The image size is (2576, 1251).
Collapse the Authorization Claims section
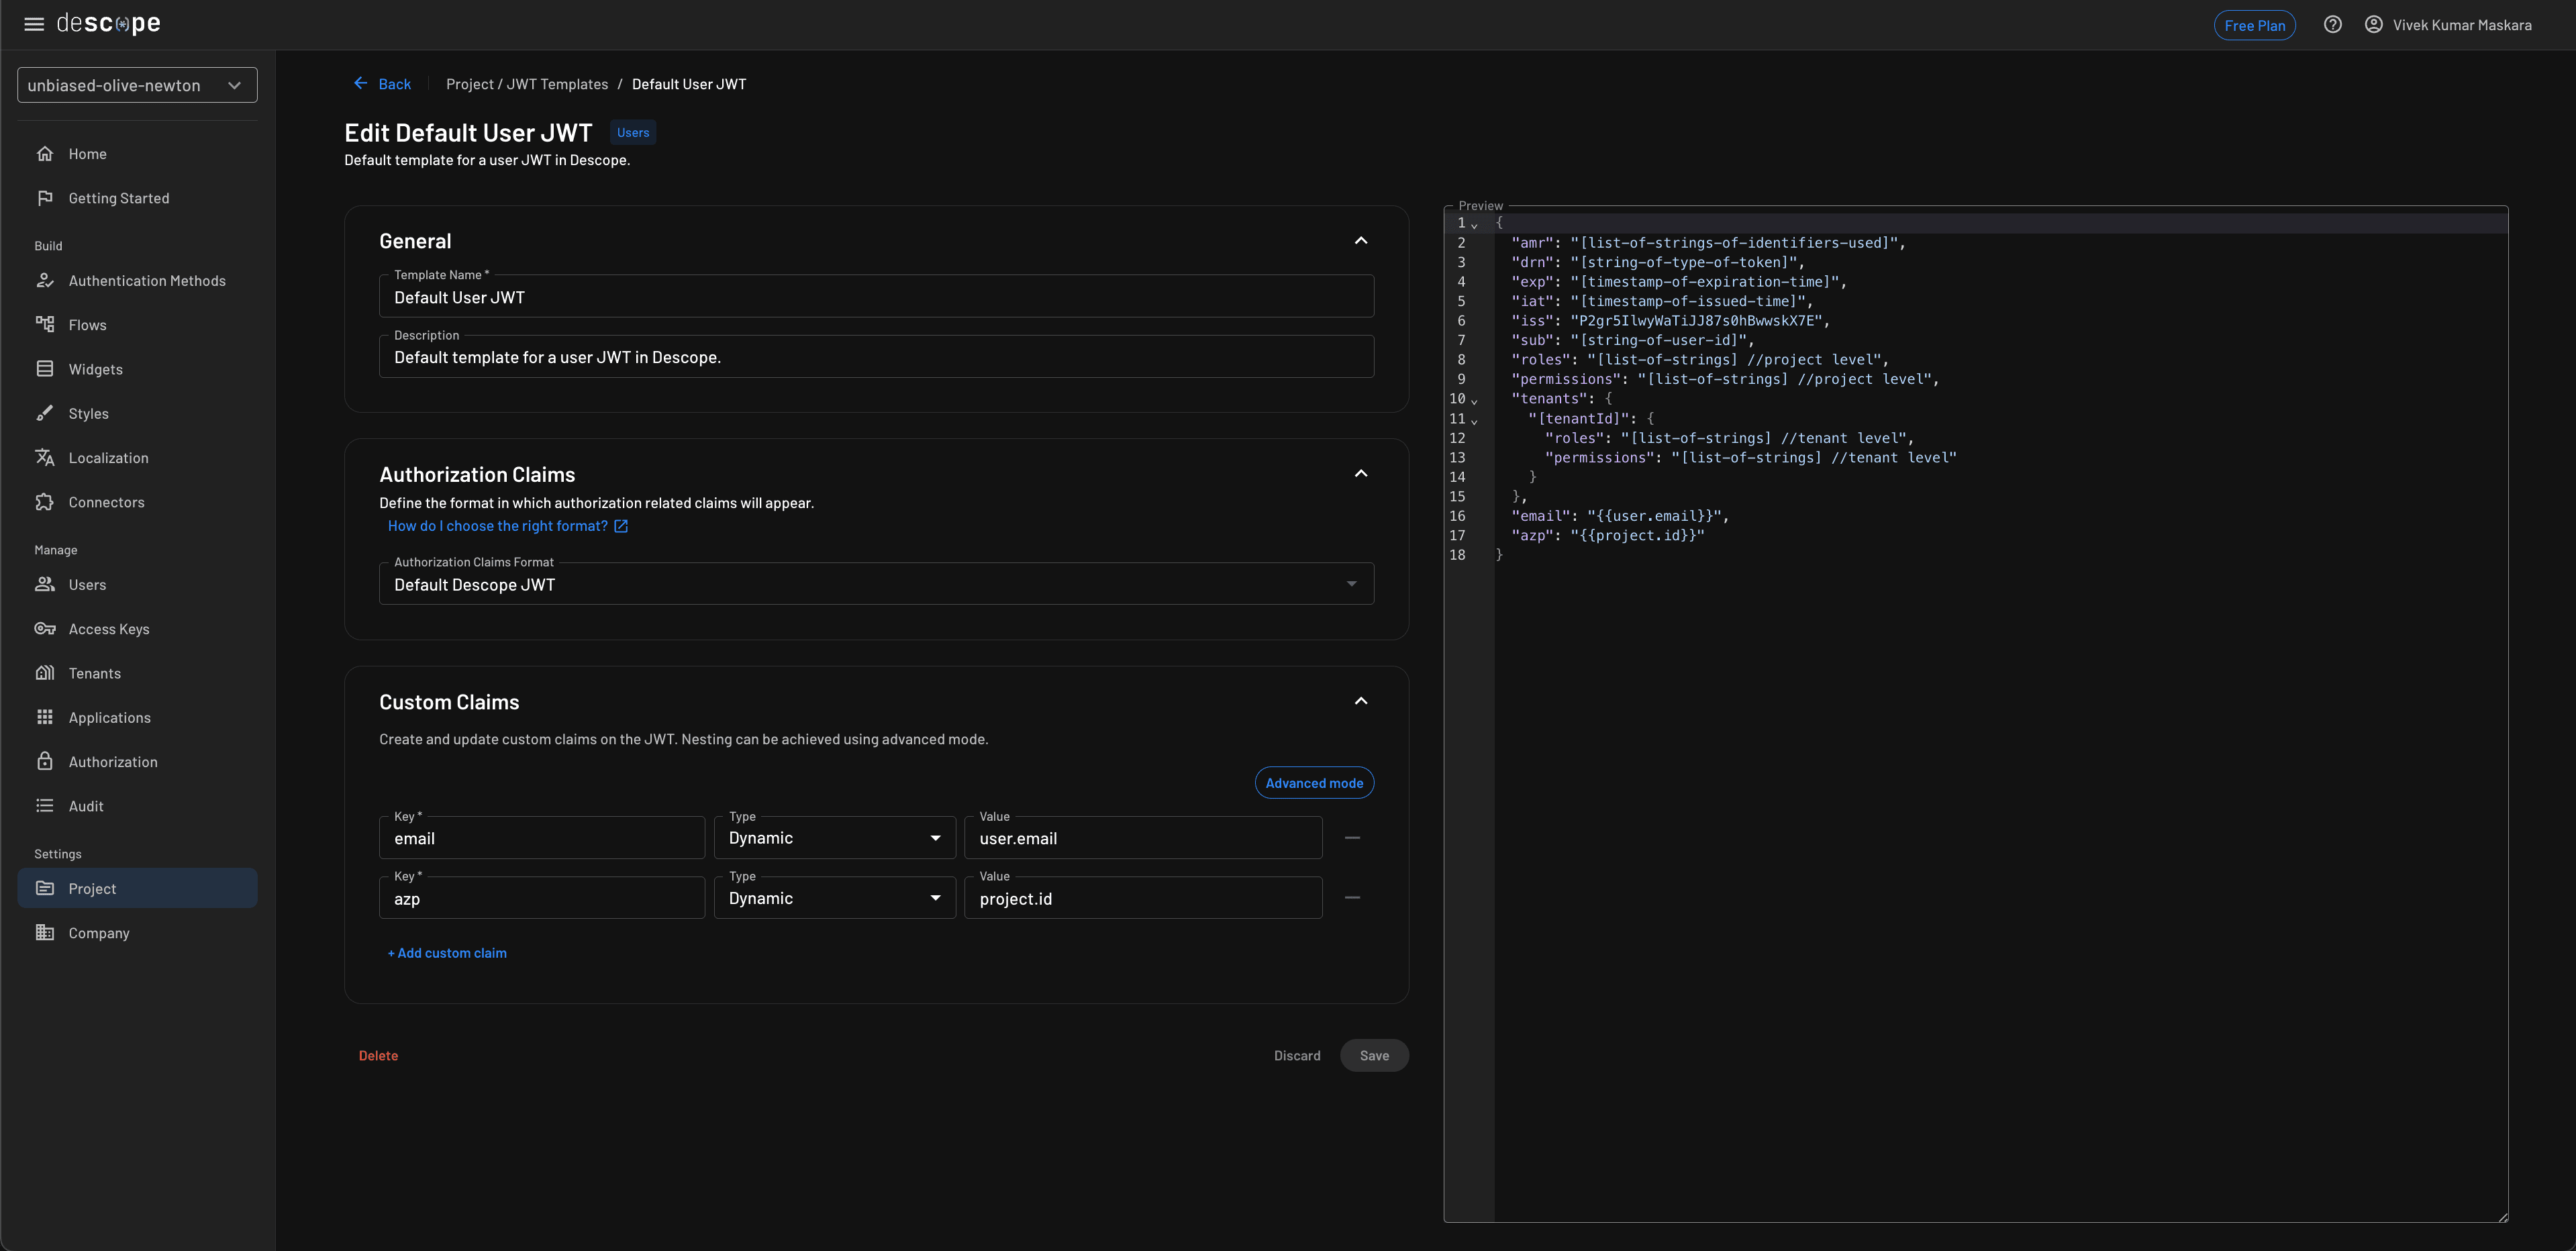tap(1360, 474)
